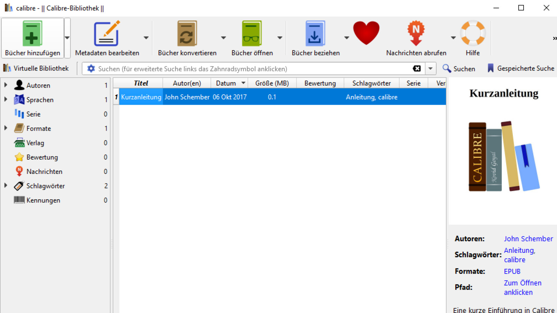Select Bewertung star category in sidebar
The height and width of the screenshot is (313, 557).
(x=42, y=157)
